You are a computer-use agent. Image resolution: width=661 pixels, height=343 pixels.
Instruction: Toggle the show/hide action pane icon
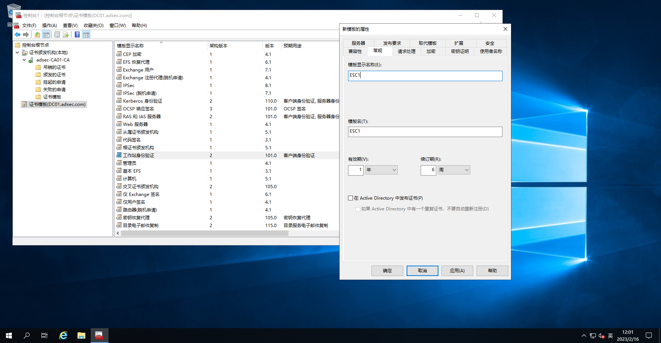(86, 35)
